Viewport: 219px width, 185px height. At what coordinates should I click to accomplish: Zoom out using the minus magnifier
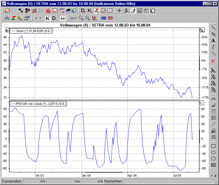(81, 18)
